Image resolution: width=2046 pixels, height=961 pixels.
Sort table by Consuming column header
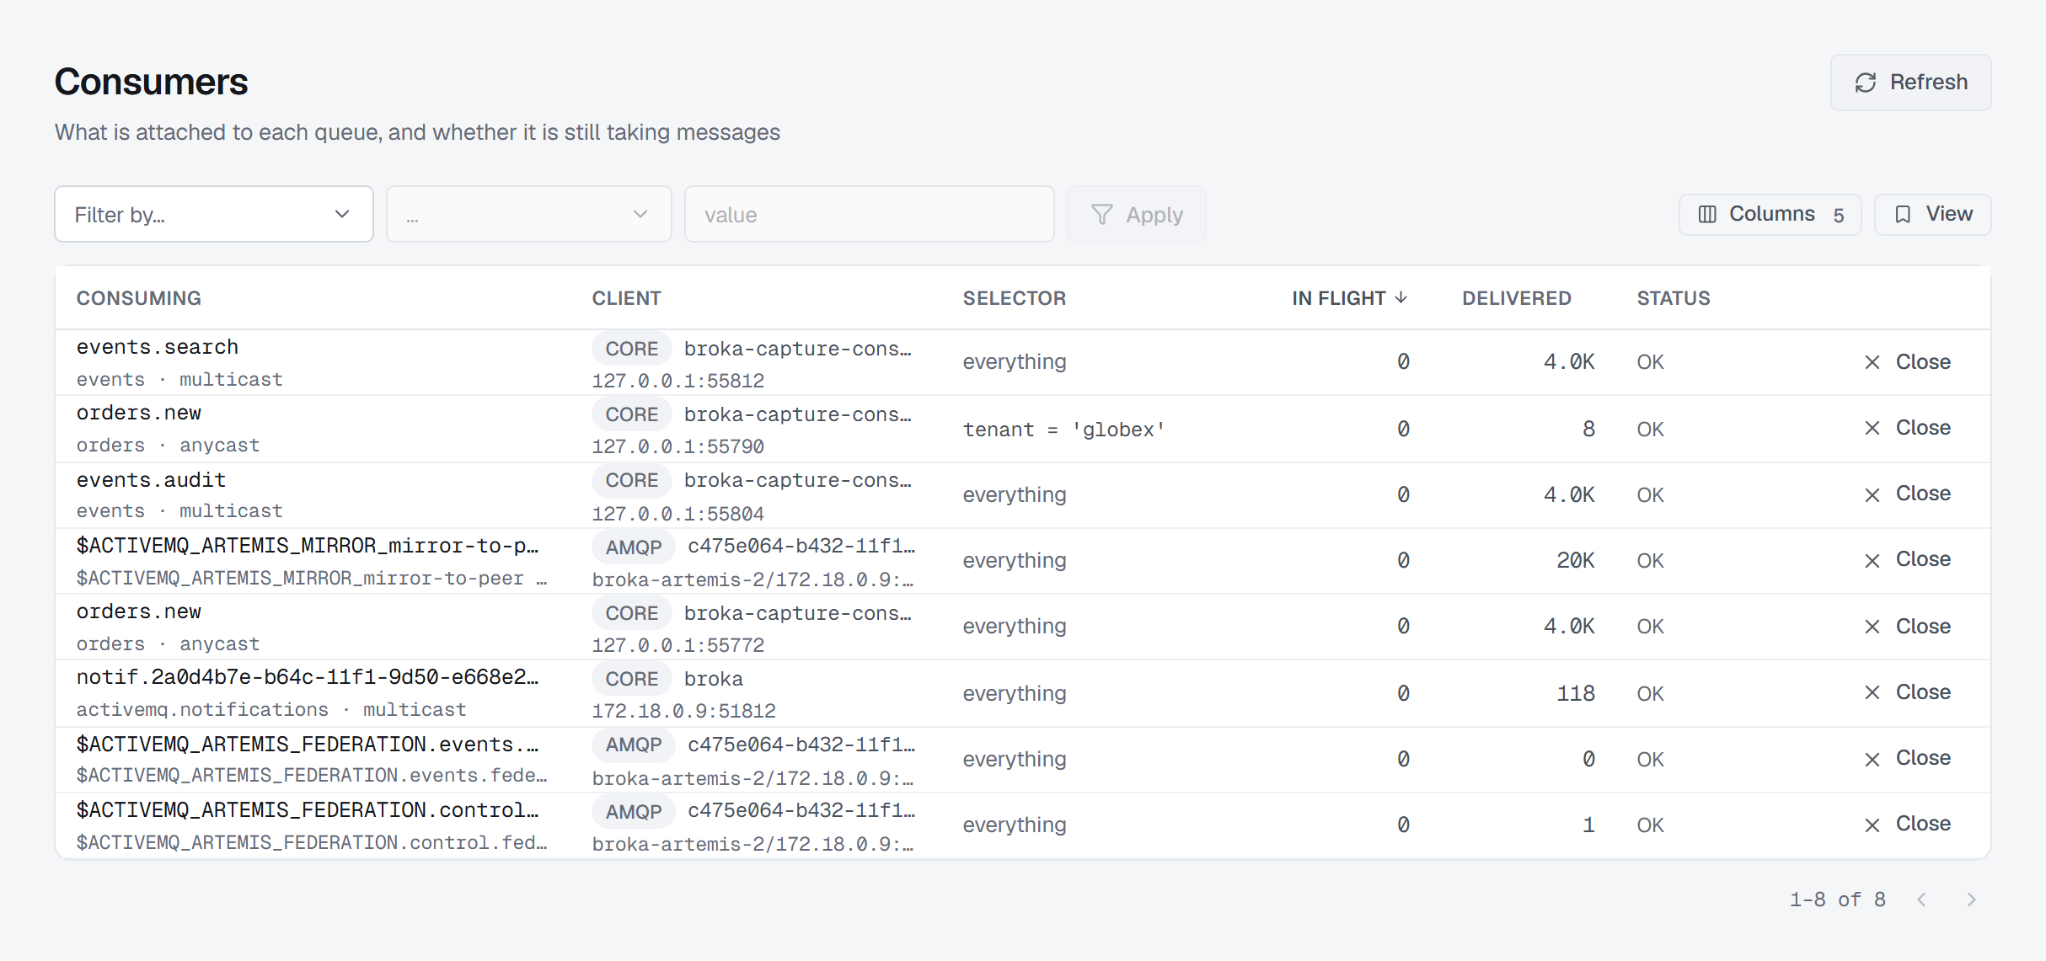139,298
